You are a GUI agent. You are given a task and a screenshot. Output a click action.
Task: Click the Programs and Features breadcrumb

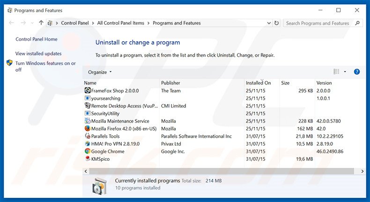[177, 23]
